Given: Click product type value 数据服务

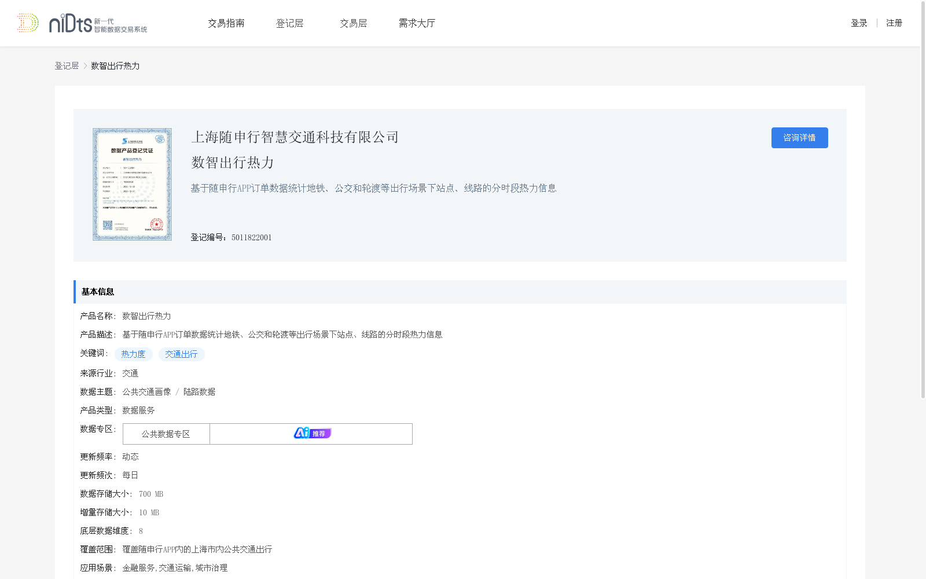Looking at the screenshot, I should (x=138, y=411).
